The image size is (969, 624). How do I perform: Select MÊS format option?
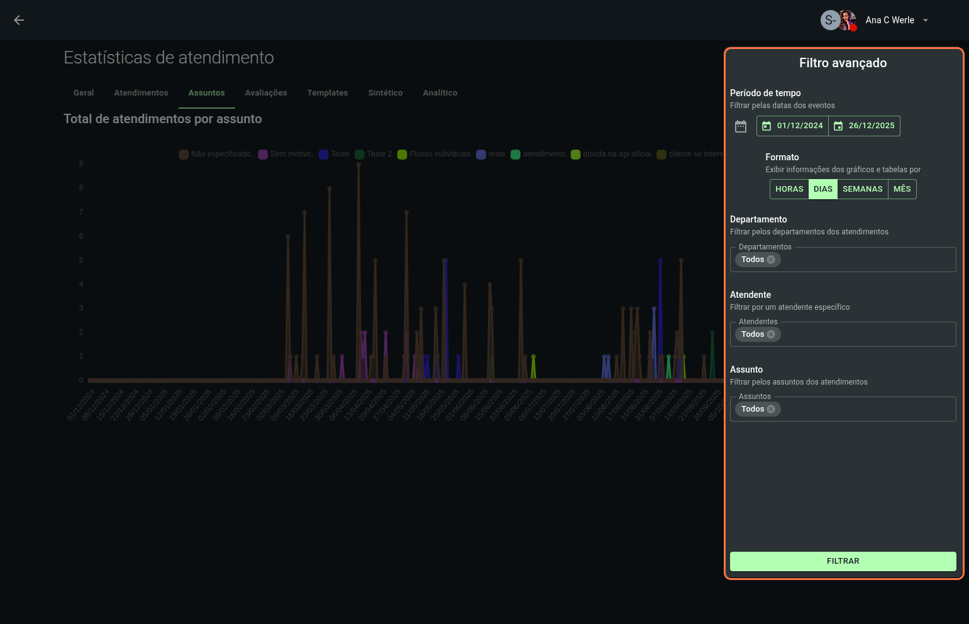click(x=902, y=189)
